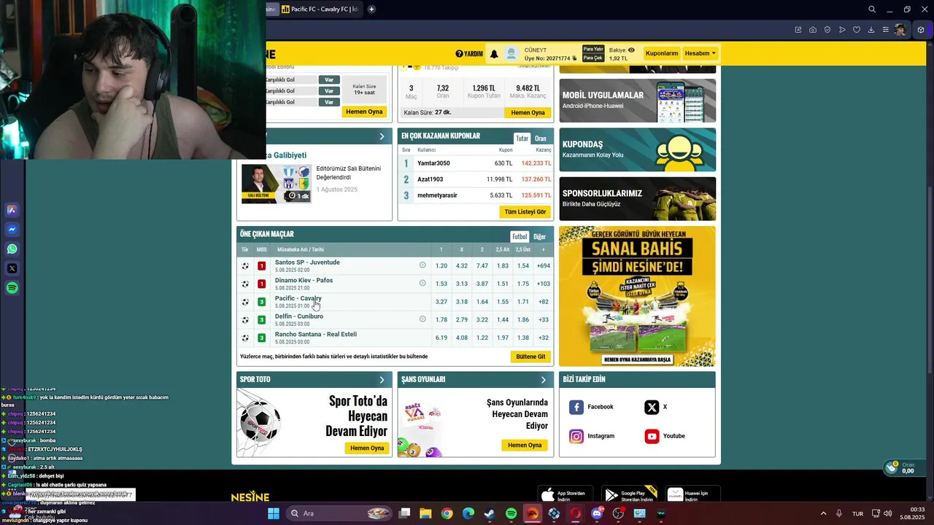Click the edit page icon in browser toolbar
Image resolution: width=934 pixels, height=525 pixels.
pyautogui.click(x=798, y=30)
